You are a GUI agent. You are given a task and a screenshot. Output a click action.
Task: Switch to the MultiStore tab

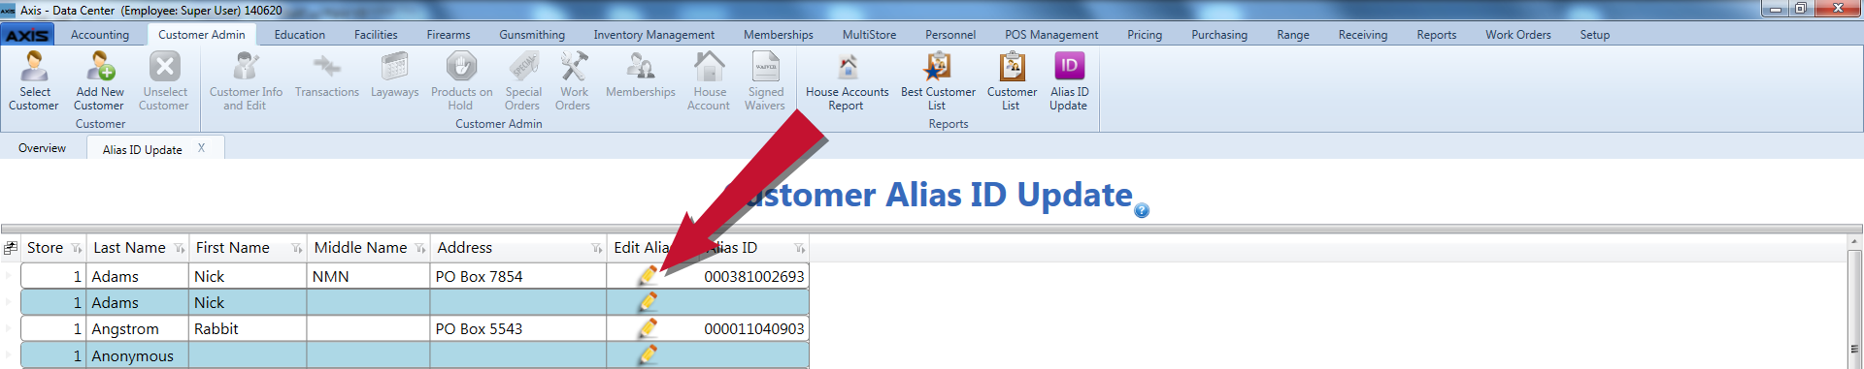(x=870, y=35)
